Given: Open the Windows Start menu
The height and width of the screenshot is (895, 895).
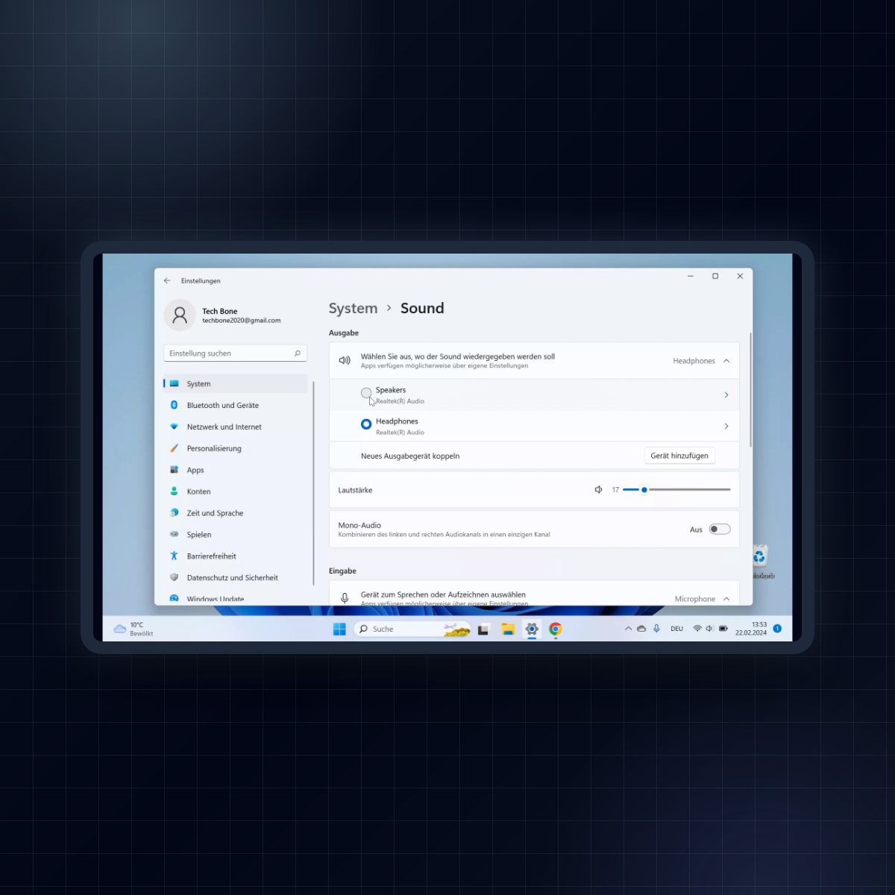Looking at the screenshot, I should coord(339,629).
